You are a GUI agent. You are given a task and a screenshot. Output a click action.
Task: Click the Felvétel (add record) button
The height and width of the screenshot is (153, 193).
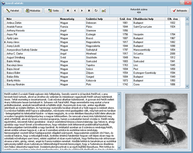[12, 11]
